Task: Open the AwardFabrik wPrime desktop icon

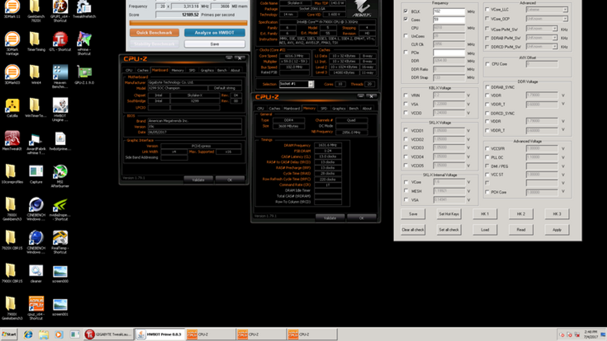Action: click(36, 143)
